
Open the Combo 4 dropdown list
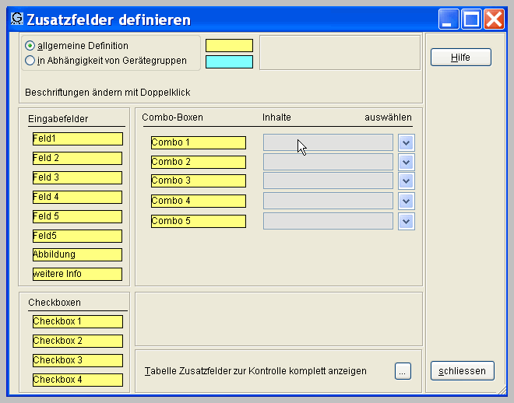tap(406, 201)
